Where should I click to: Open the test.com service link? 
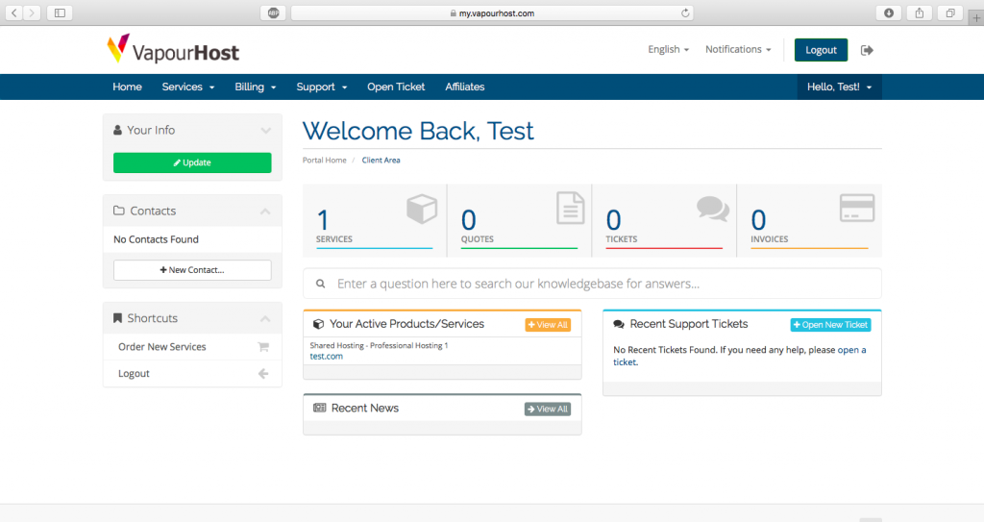[327, 356]
